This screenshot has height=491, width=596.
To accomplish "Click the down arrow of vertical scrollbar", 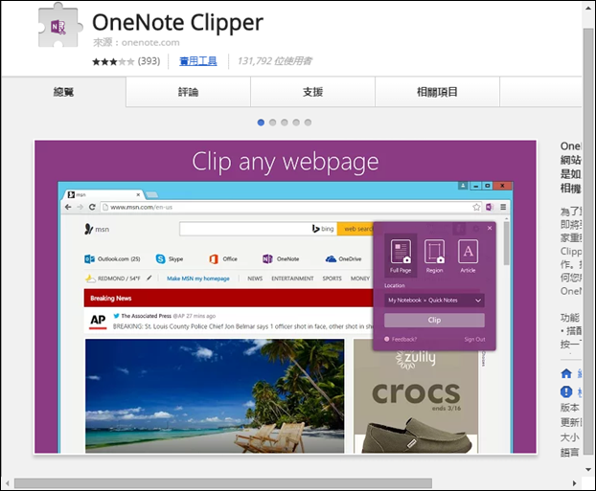I will click(x=588, y=469).
